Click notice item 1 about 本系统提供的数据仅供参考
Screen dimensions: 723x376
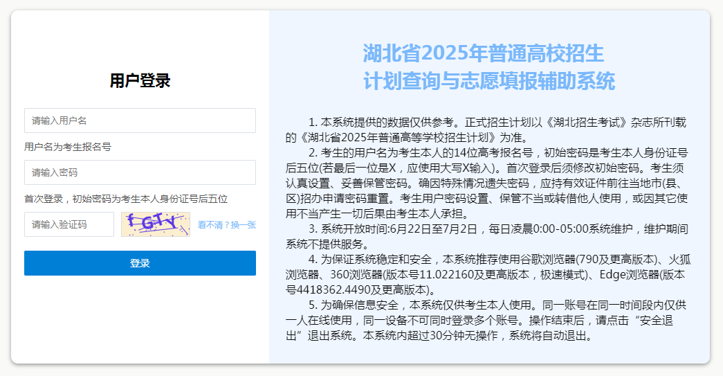pos(486,129)
